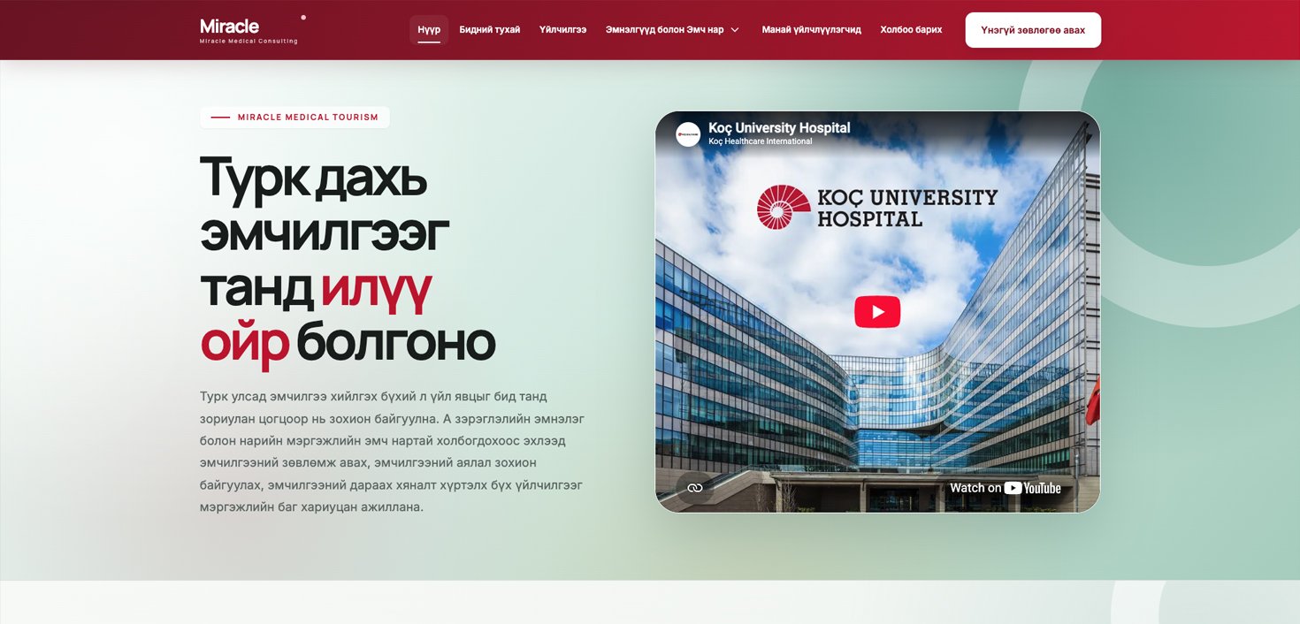The image size is (1300, 624).
Task: Visit Манай үйлчлүүлэгчид page
Action: pos(812,30)
